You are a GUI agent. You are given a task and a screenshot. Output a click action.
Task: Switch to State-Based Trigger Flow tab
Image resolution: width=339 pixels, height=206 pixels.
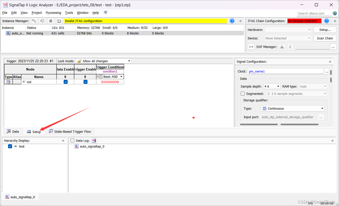(x=70, y=131)
